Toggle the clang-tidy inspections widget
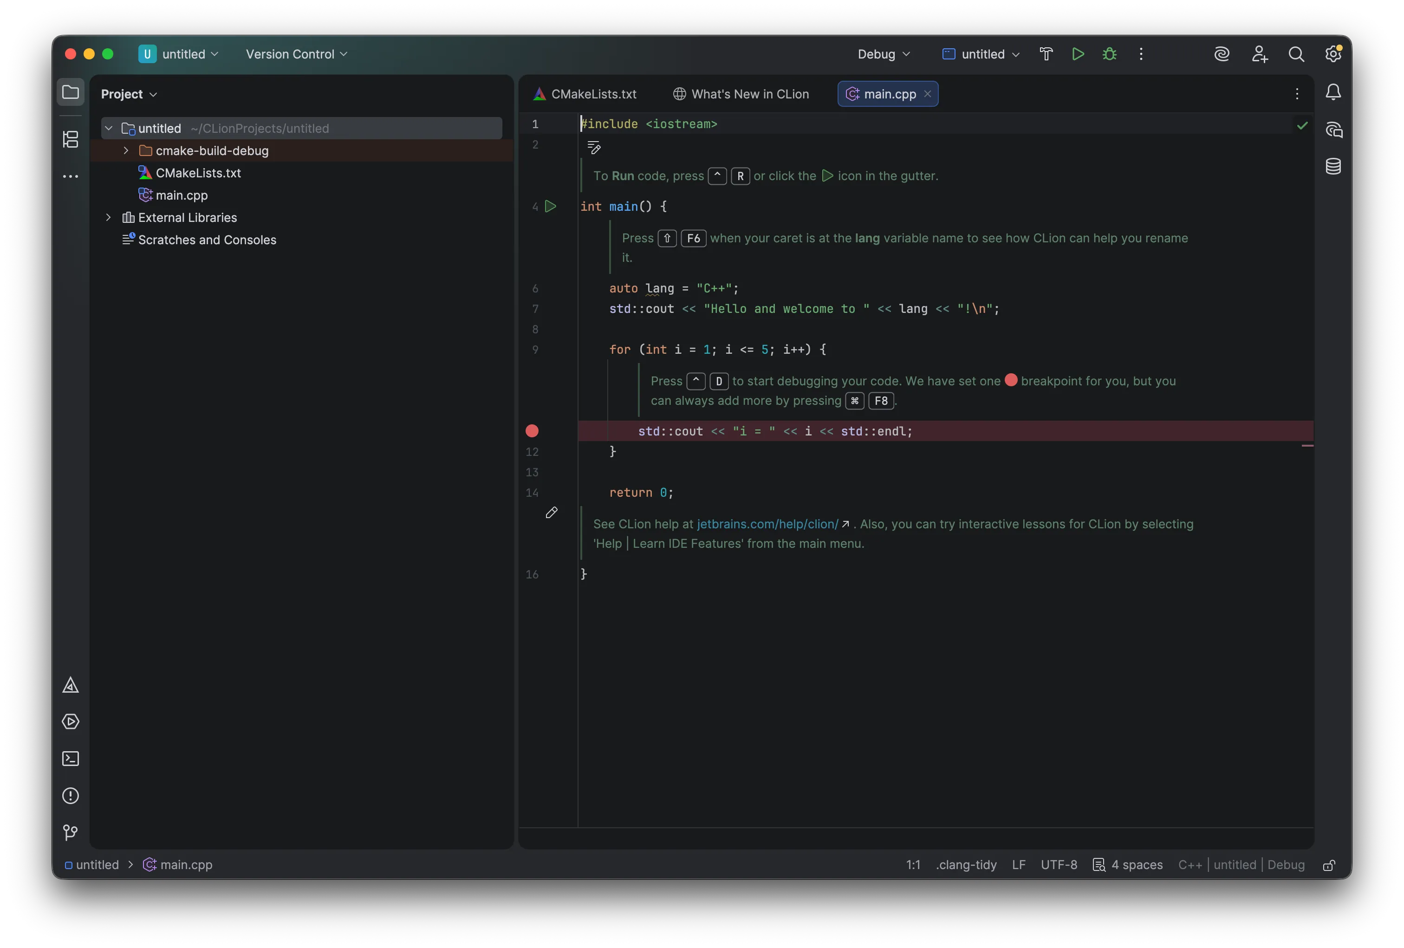The height and width of the screenshot is (948, 1404). 966,864
